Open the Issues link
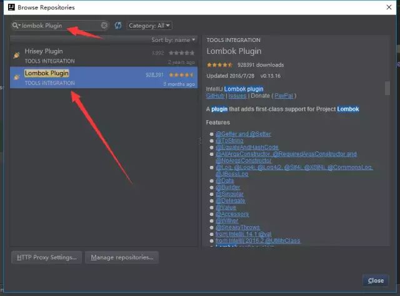Screen dimensions: 400x296 click(x=237, y=96)
